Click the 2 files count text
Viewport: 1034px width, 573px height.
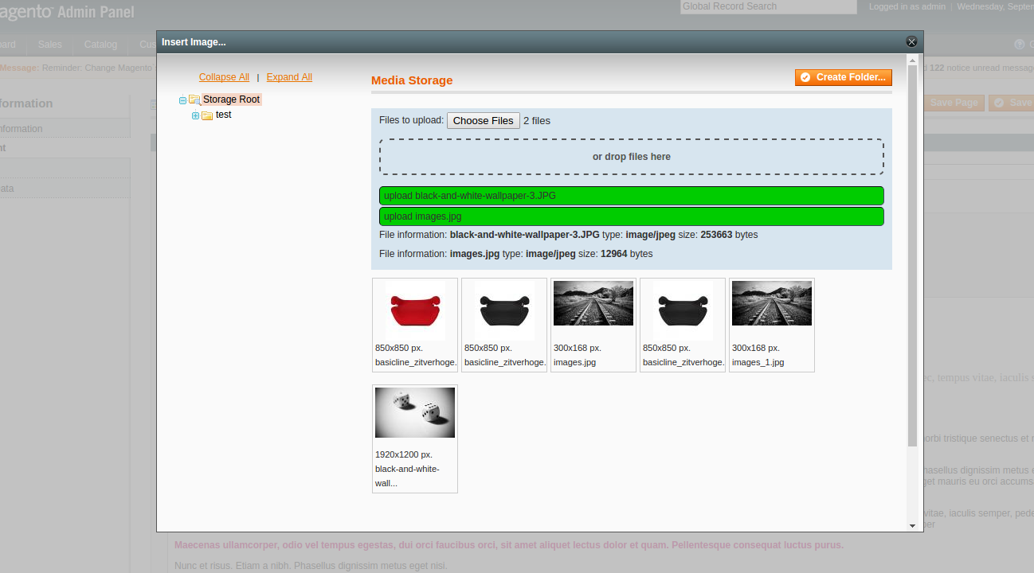[x=537, y=121]
